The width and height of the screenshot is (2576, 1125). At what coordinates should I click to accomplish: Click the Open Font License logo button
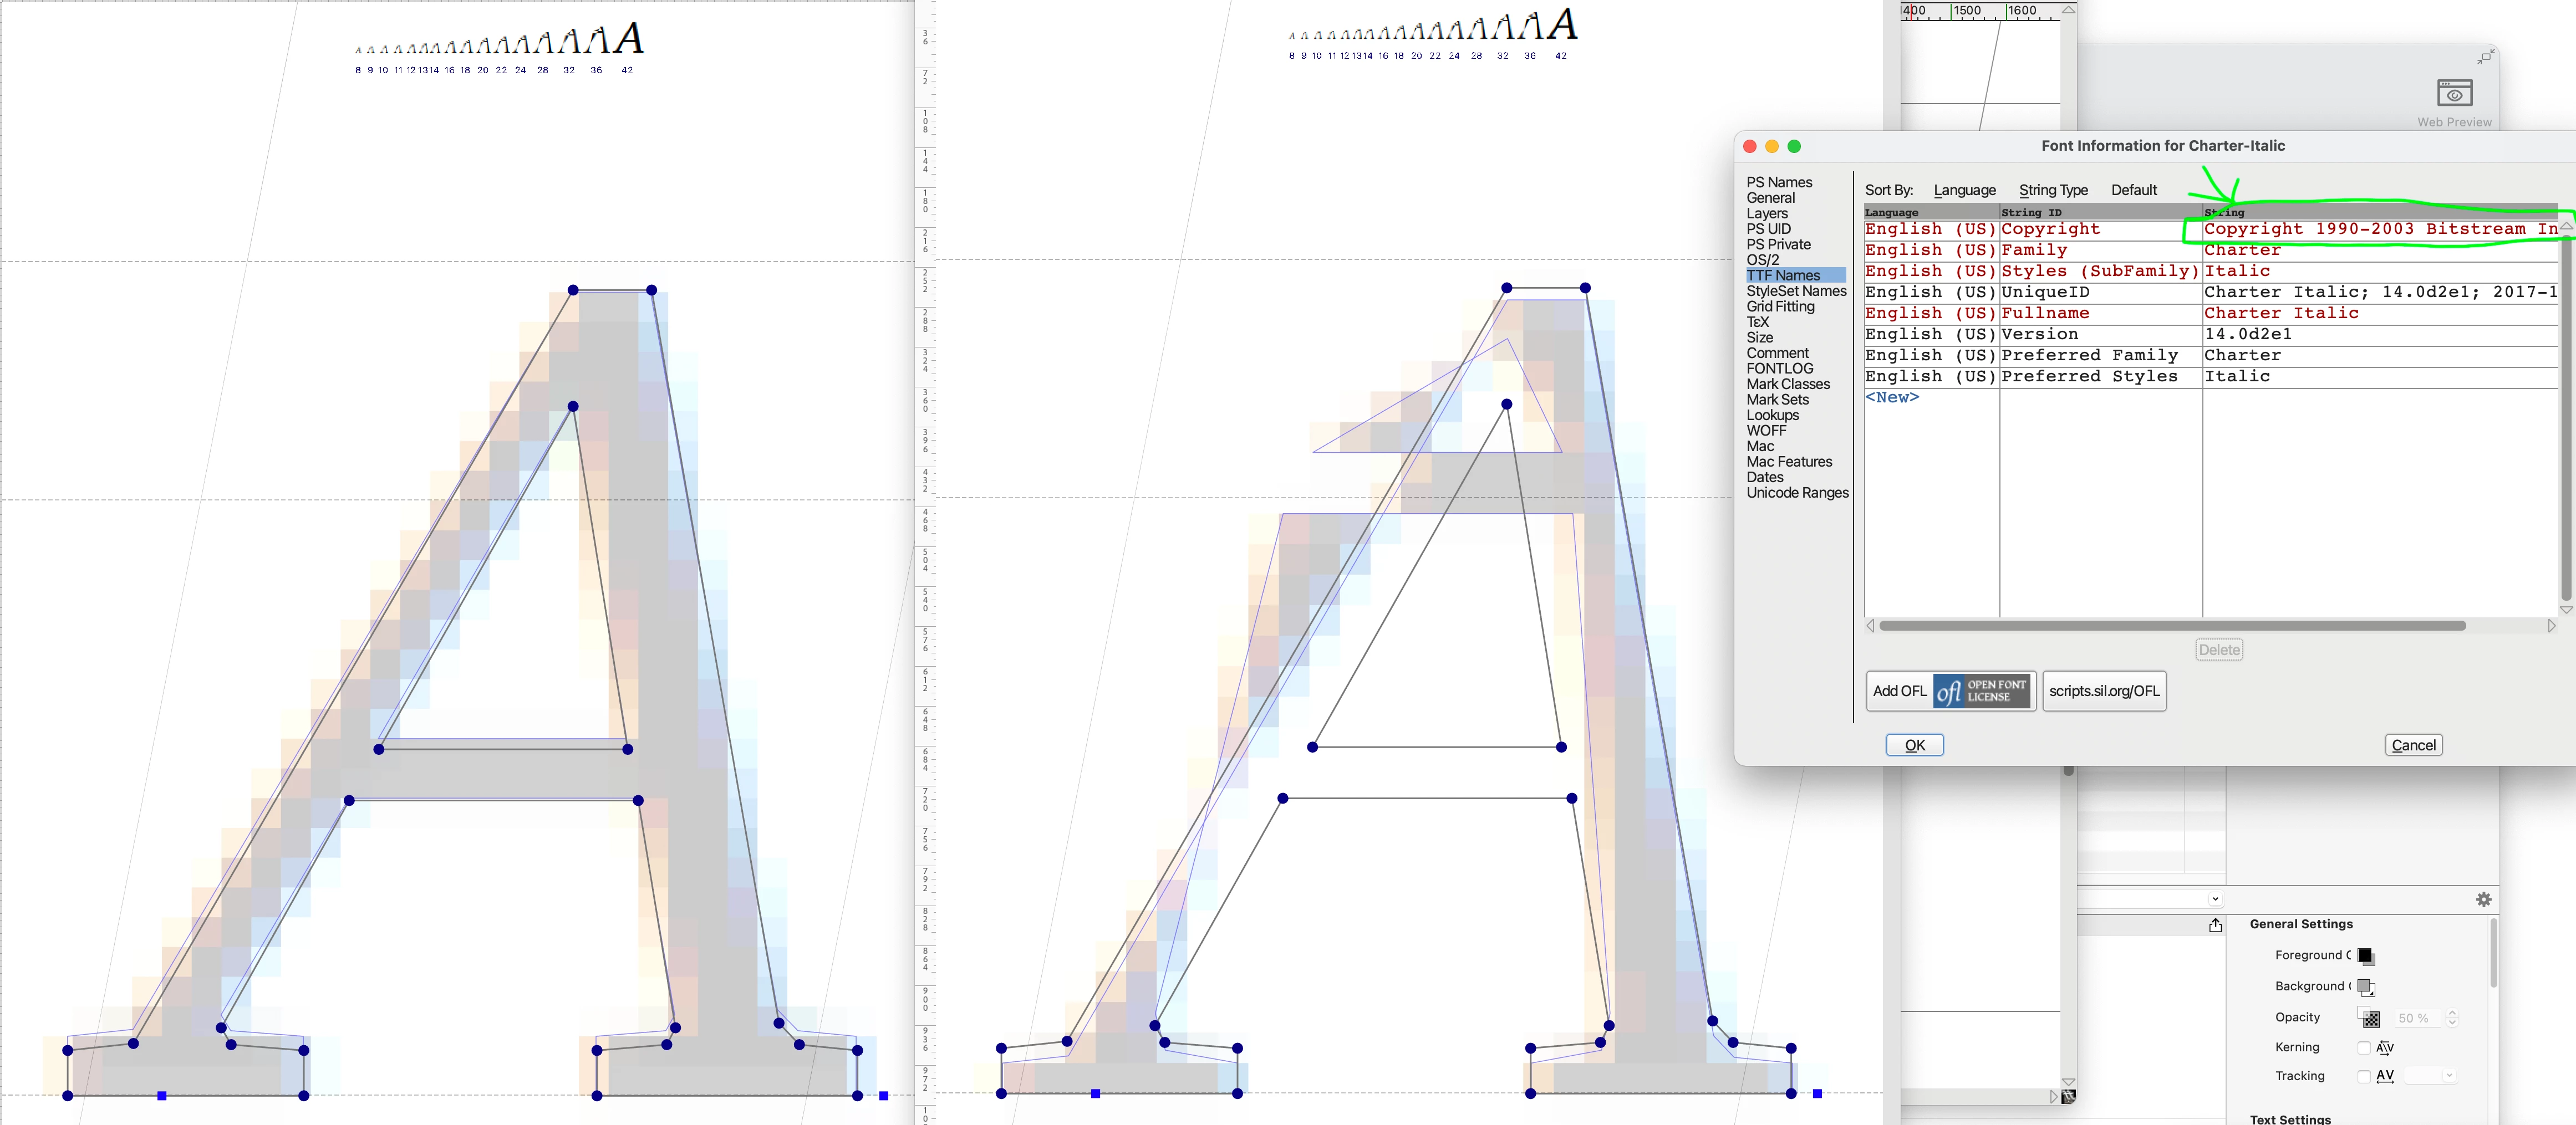coord(1981,692)
